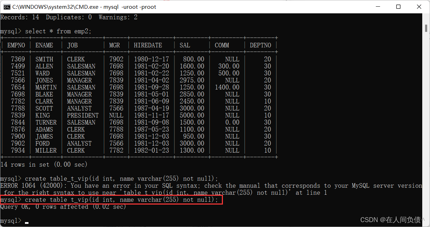Click employee name TURNER
The width and height of the screenshot is (430, 227).
click(x=46, y=122)
